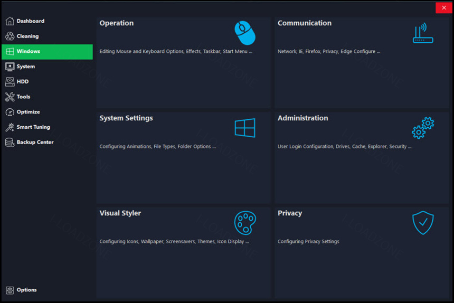Image resolution: width=454 pixels, height=303 pixels.
Task: Open the HDD section label
Action: (x=23, y=82)
